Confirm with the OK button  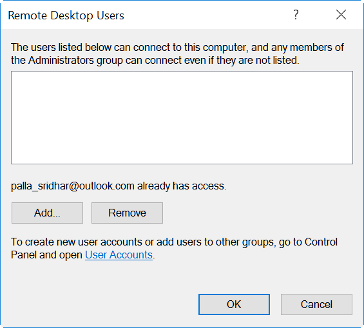point(234,304)
